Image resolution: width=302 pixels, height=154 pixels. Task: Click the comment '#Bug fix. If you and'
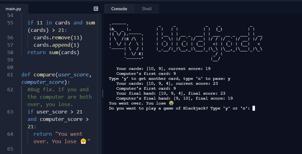58,89
